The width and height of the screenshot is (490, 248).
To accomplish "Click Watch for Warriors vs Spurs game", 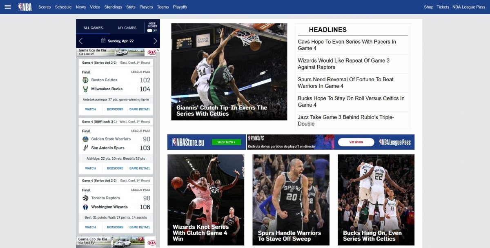I will pos(90,168).
